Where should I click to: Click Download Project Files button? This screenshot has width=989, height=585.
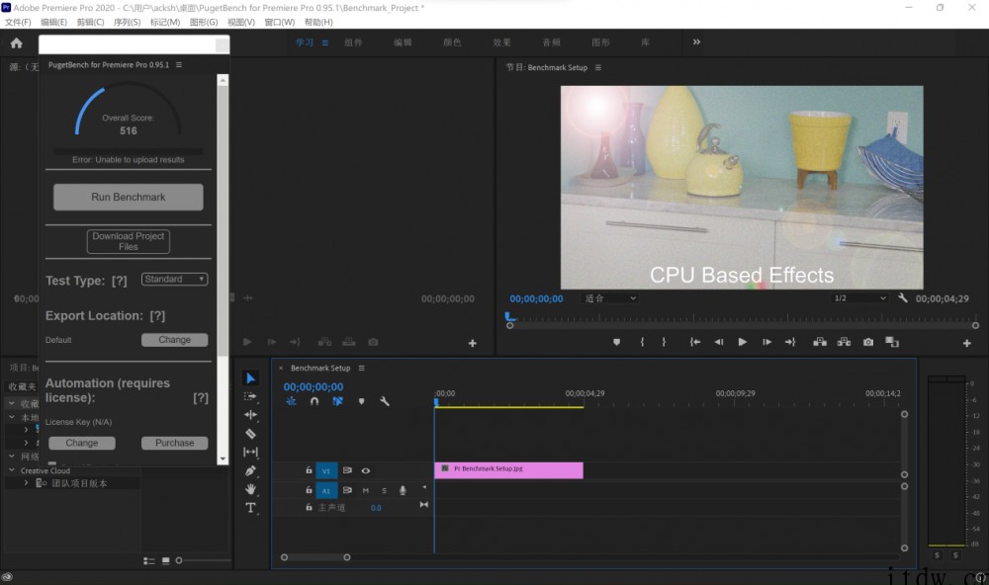[128, 241]
